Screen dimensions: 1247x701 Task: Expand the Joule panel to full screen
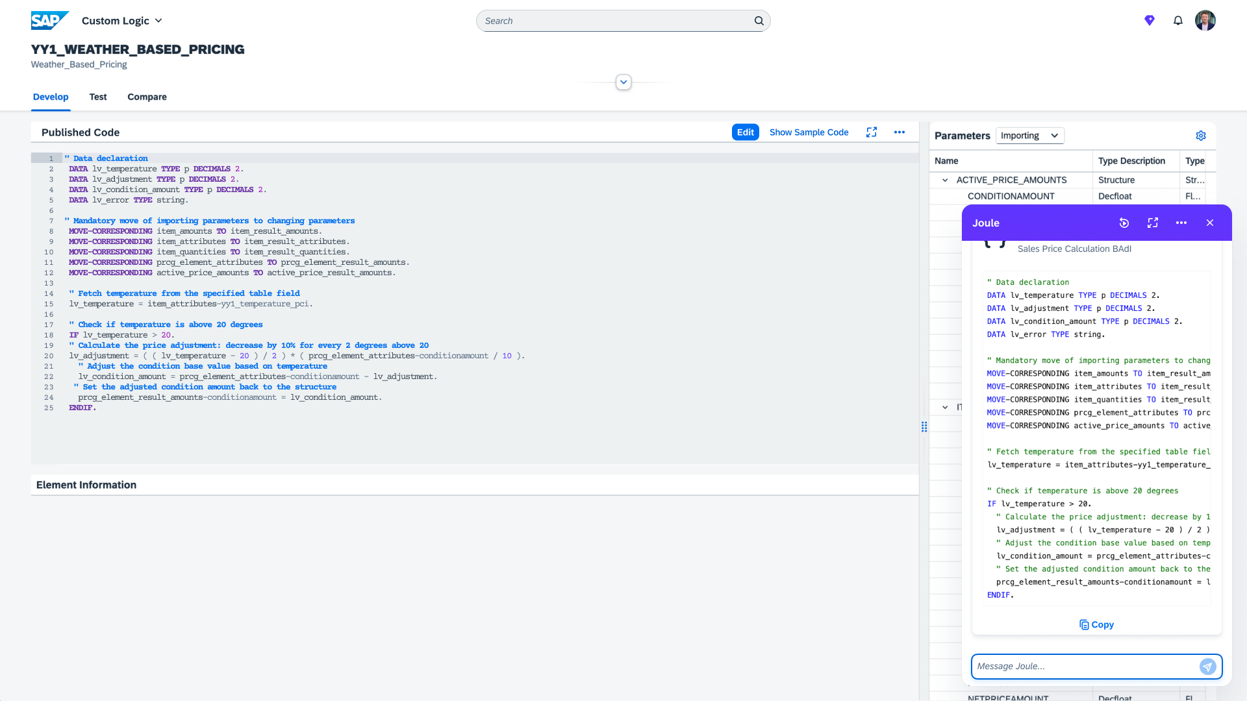tap(1153, 223)
